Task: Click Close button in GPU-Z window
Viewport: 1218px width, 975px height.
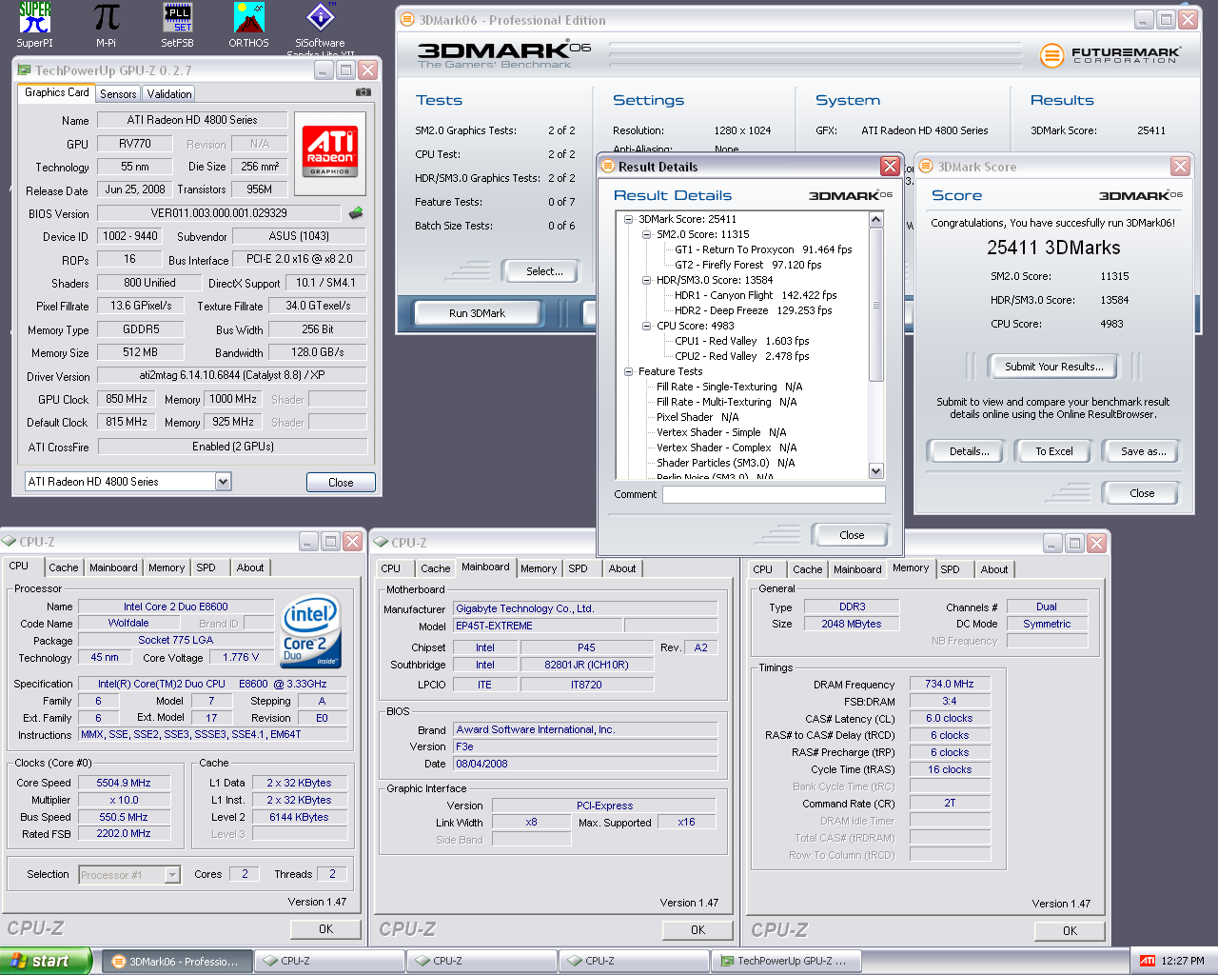Action: click(341, 483)
